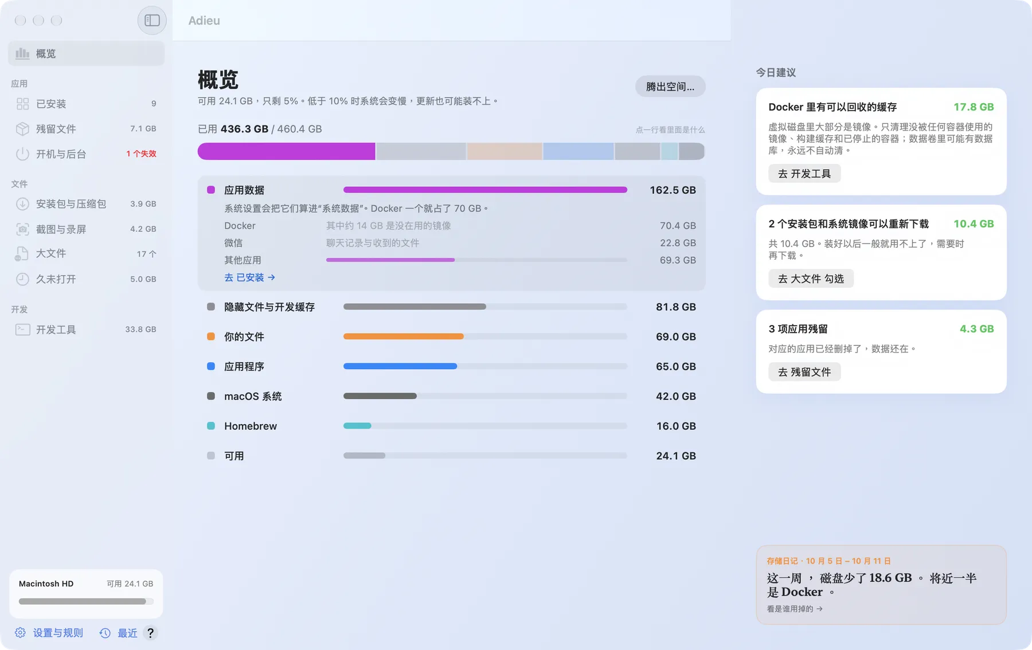Select 残留文件 sidebar item
The width and height of the screenshot is (1032, 650).
pyautogui.click(x=86, y=129)
